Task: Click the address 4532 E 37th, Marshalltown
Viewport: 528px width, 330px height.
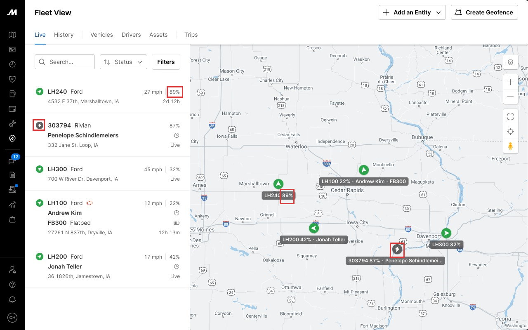Action: click(83, 101)
